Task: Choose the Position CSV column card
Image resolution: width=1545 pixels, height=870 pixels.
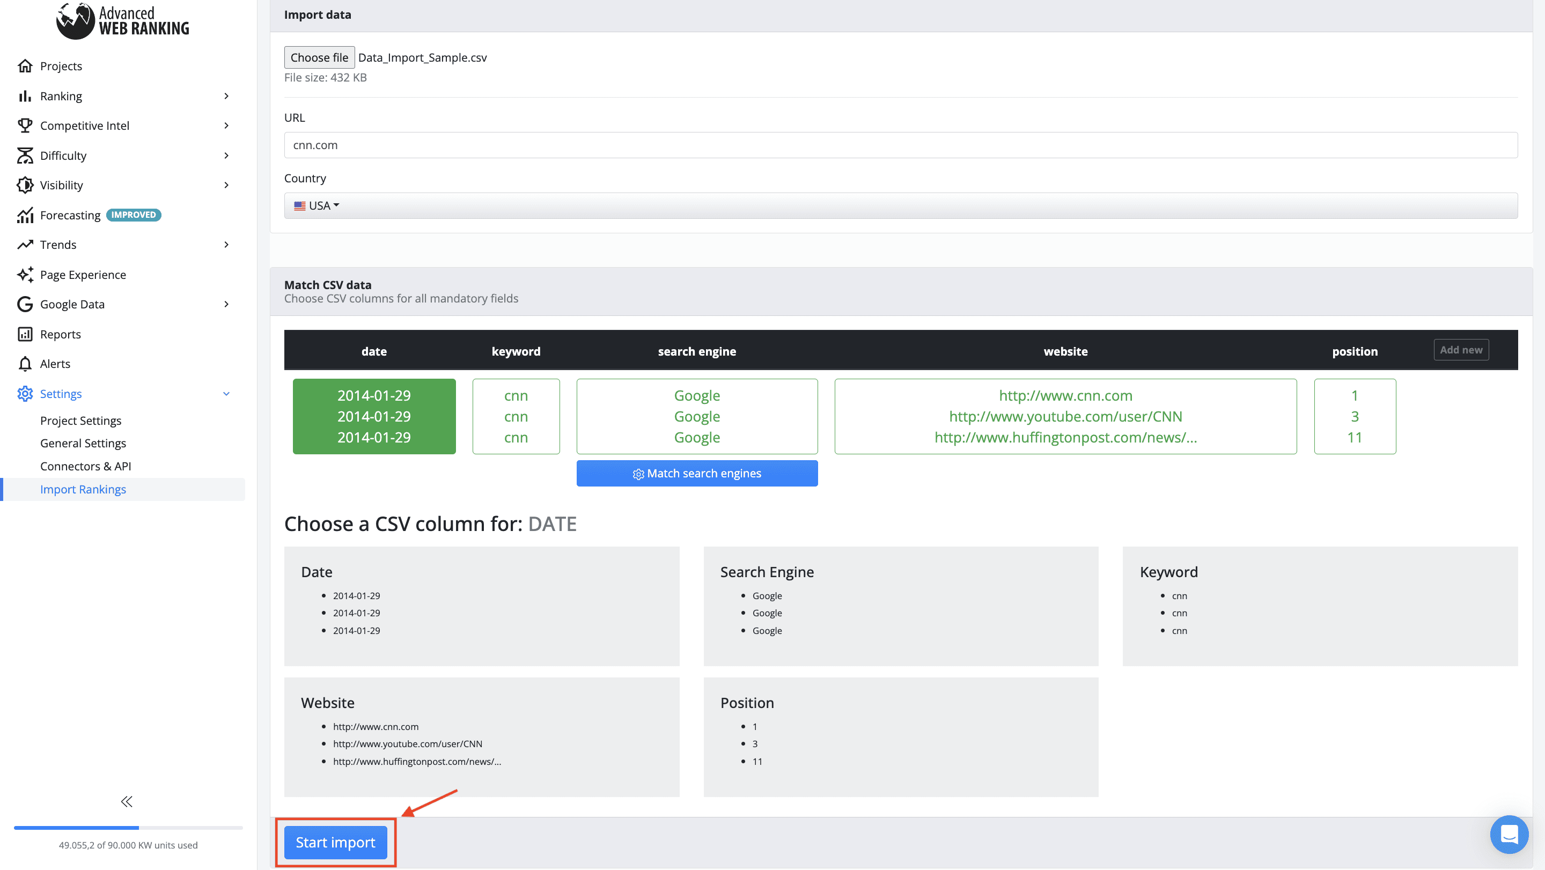Action: [900, 737]
